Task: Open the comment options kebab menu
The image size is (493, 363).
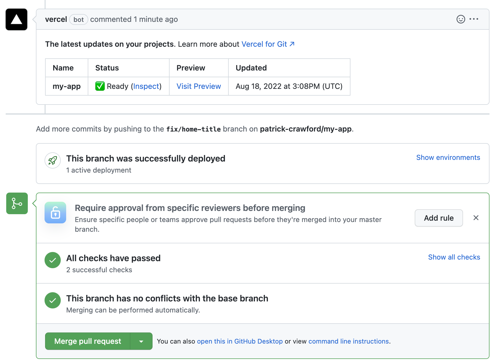Action: point(474,19)
